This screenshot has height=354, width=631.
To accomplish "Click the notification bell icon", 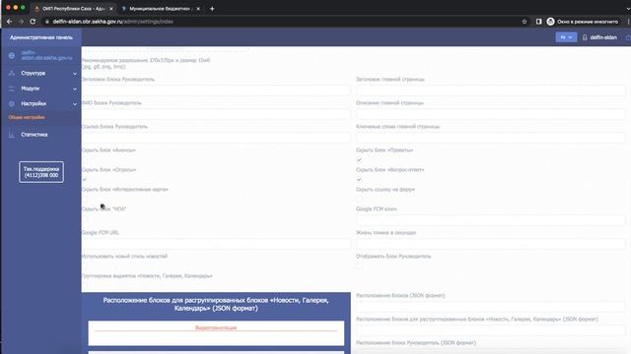I will pos(585,37).
